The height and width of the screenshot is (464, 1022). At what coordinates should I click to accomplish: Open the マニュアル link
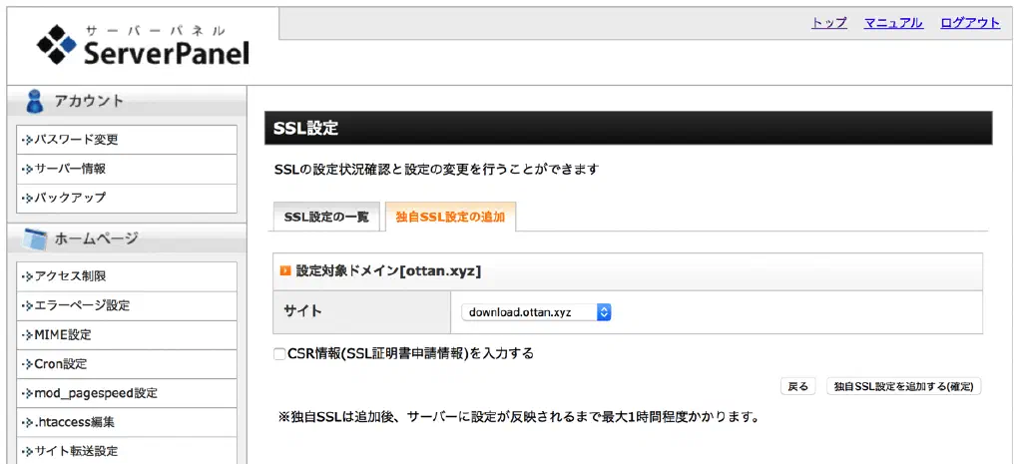893,23
